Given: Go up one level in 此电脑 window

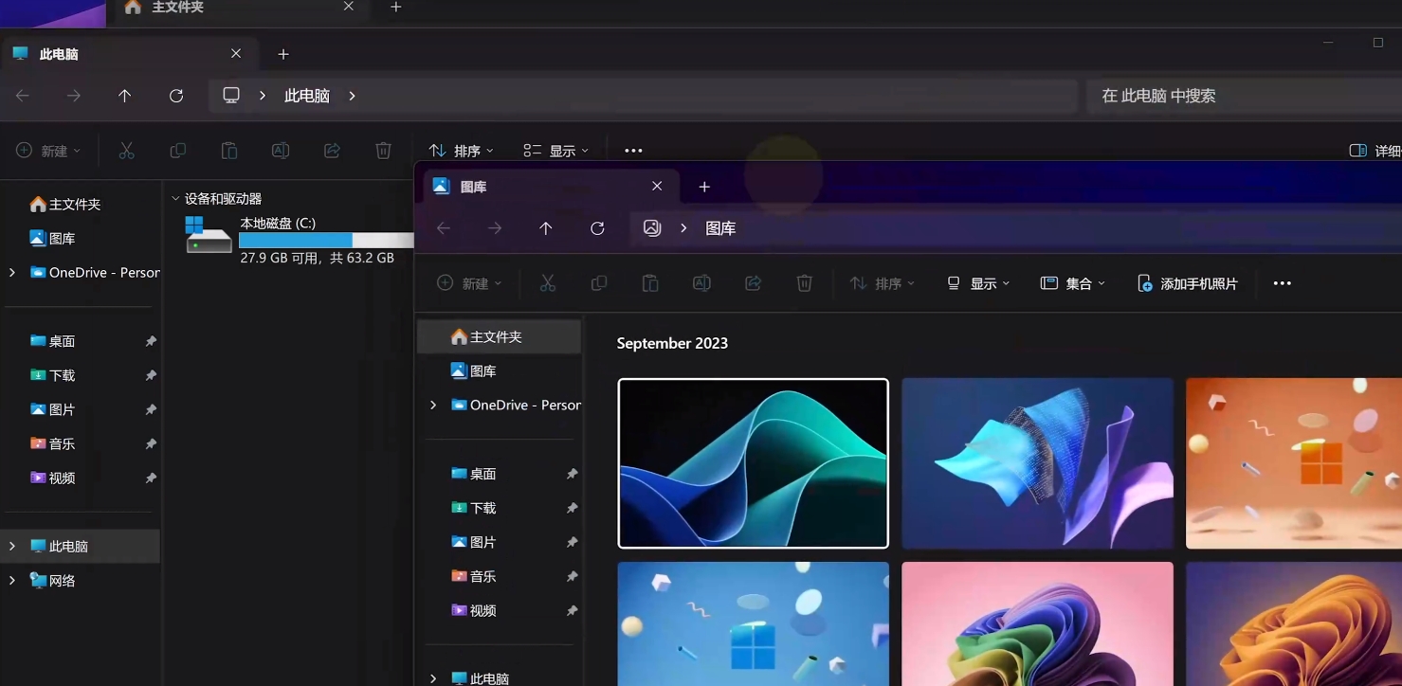Looking at the screenshot, I should coord(125,96).
